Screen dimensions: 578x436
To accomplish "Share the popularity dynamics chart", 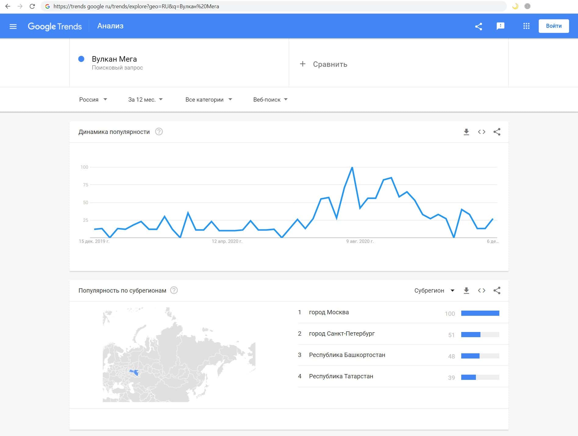I will pos(497,132).
